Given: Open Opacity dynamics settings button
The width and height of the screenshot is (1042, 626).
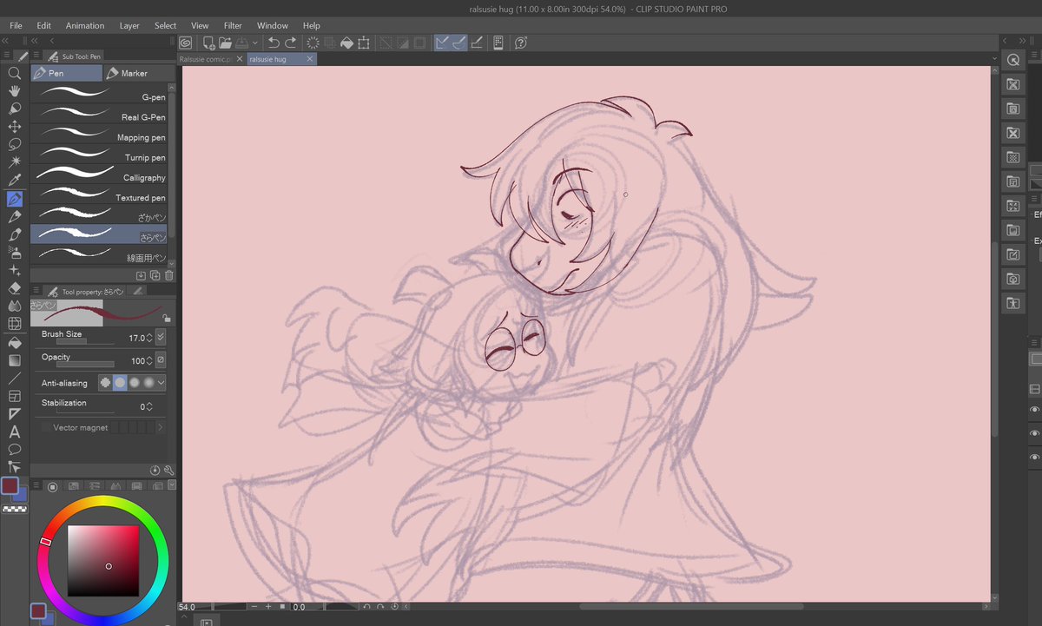Looking at the screenshot, I should coord(161,359).
